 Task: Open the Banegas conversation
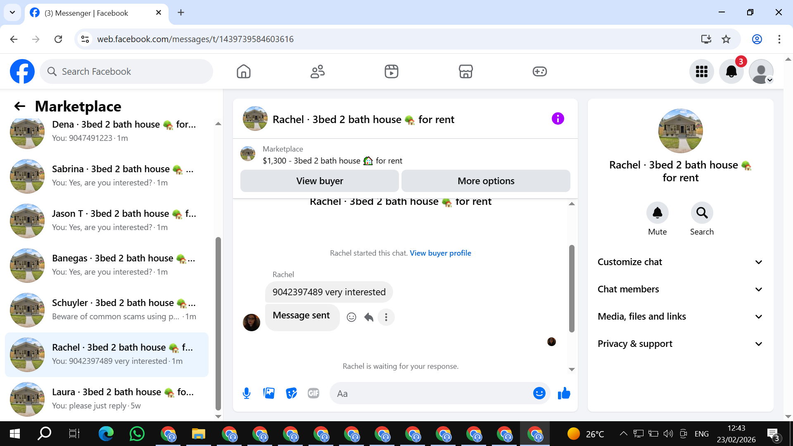point(107,265)
